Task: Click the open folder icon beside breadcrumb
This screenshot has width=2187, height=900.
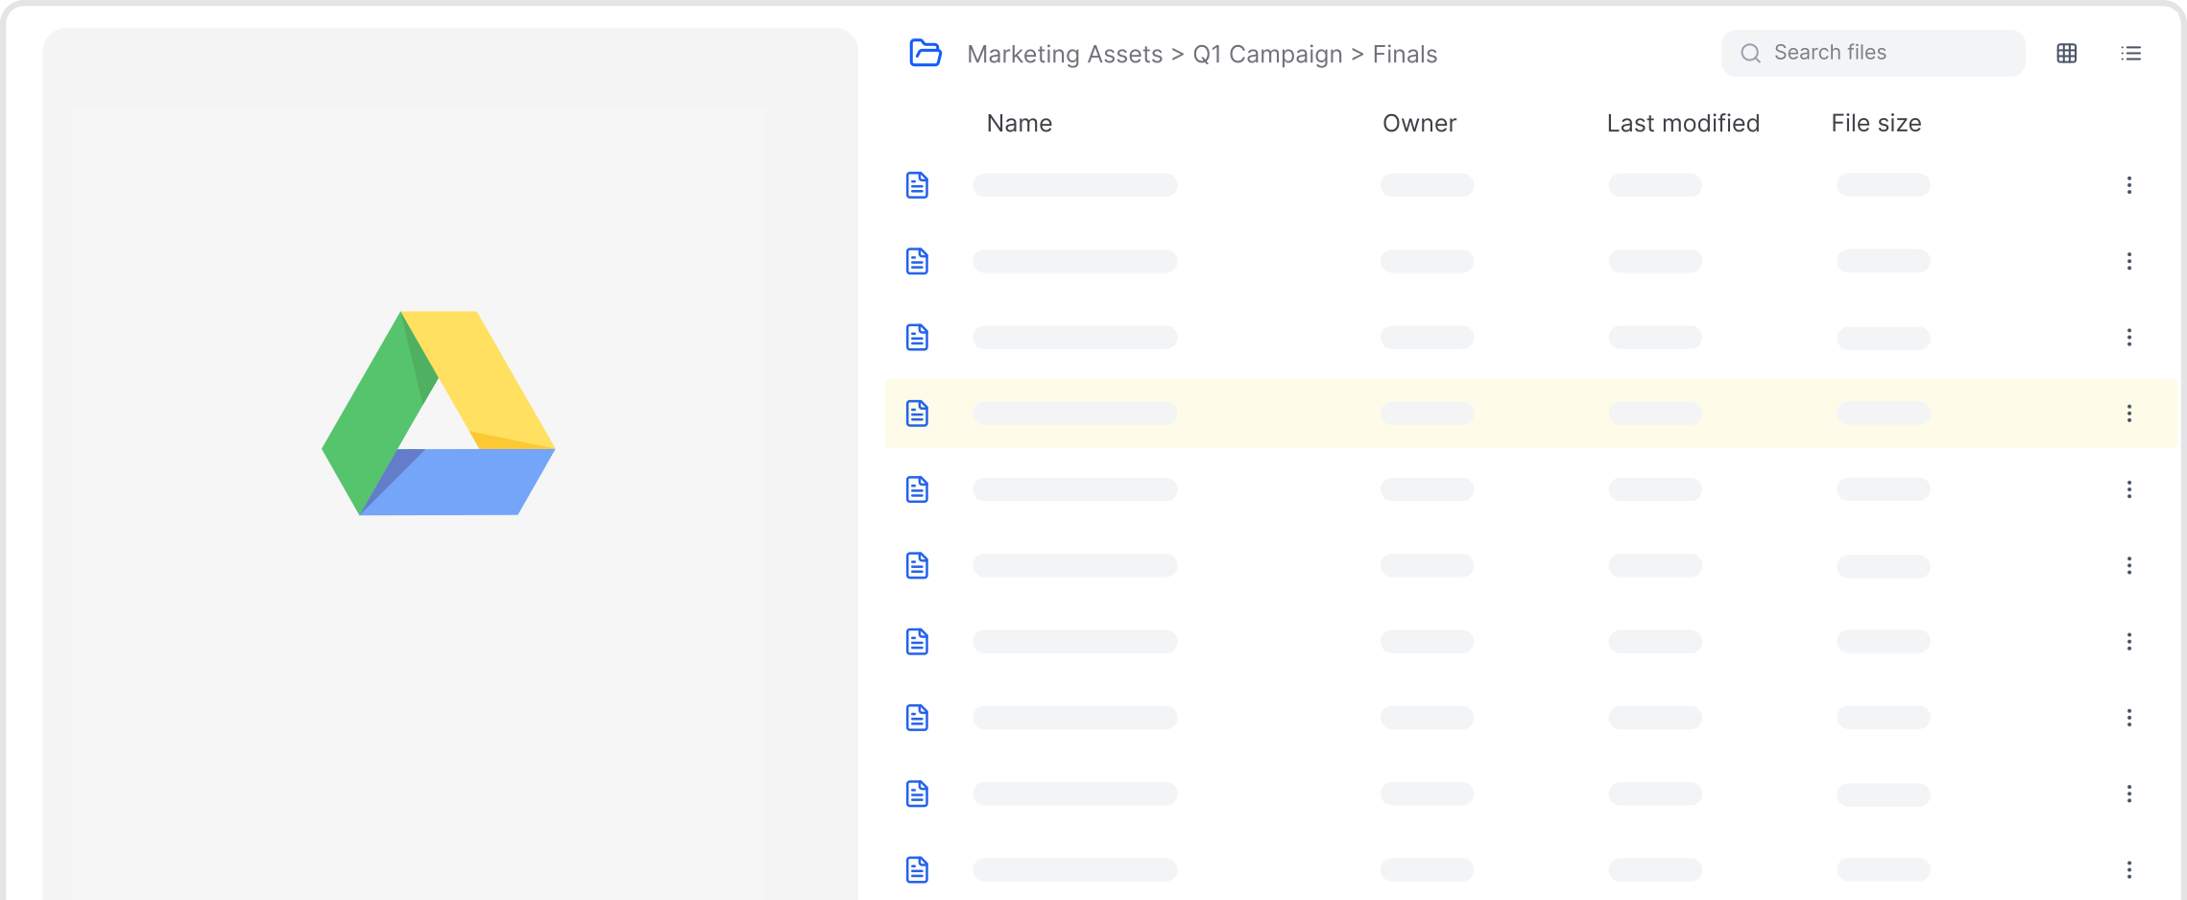Action: pos(925,53)
